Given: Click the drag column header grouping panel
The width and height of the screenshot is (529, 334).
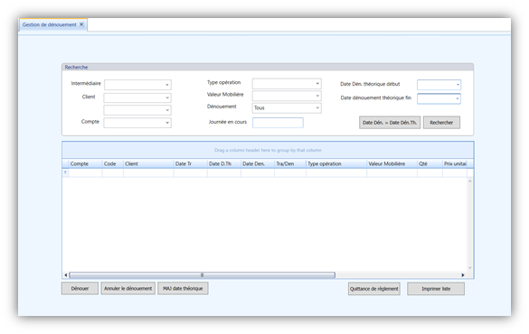Looking at the screenshot, I should (x=268, y=150).
